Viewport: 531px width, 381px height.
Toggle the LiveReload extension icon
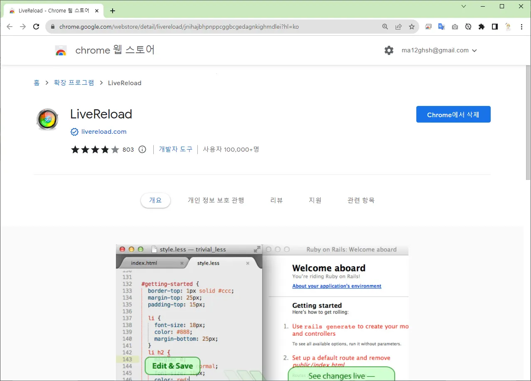tap(468, 27)
